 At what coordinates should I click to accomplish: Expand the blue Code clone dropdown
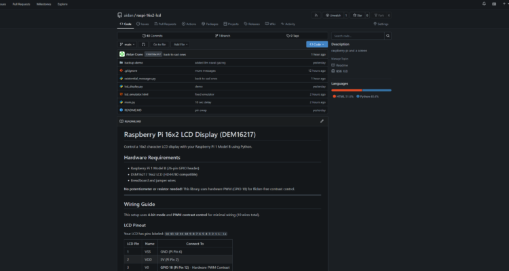click(x=317, y=44)
